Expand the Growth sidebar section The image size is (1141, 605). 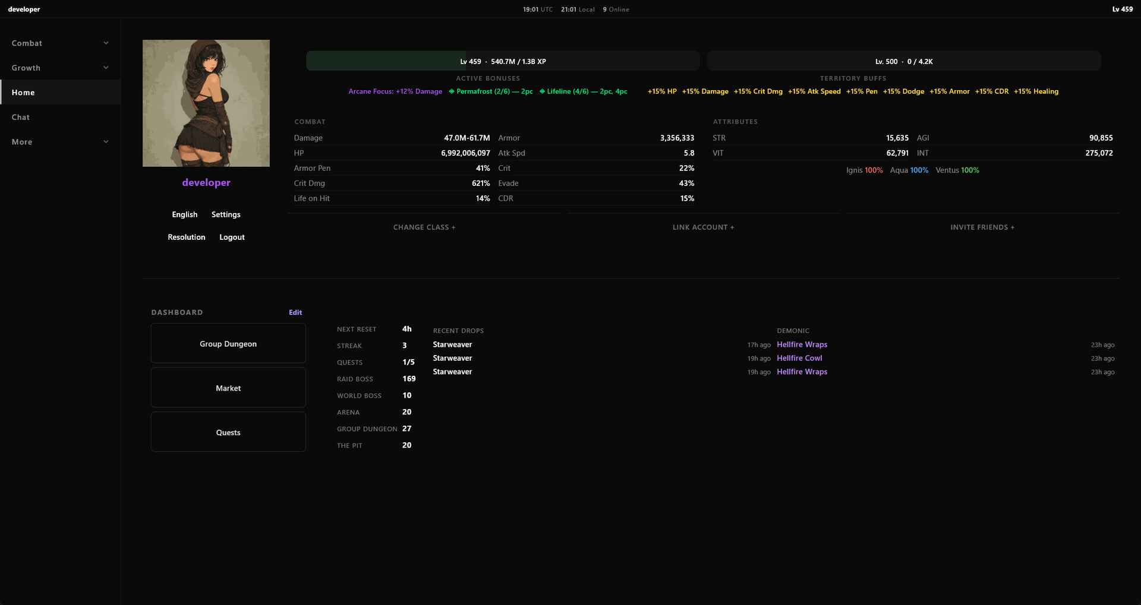(x=59, y=68)
